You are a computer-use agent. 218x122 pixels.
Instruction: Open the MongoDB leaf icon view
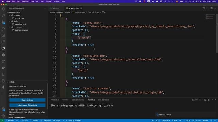coord(3,87)
